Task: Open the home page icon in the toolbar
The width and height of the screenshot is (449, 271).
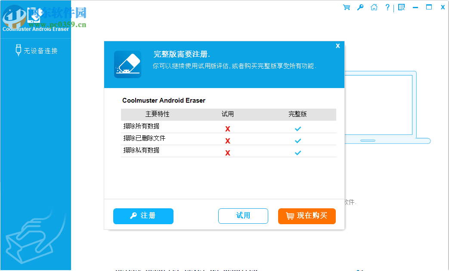Action: pyautogui.click(x=374, y=7)
